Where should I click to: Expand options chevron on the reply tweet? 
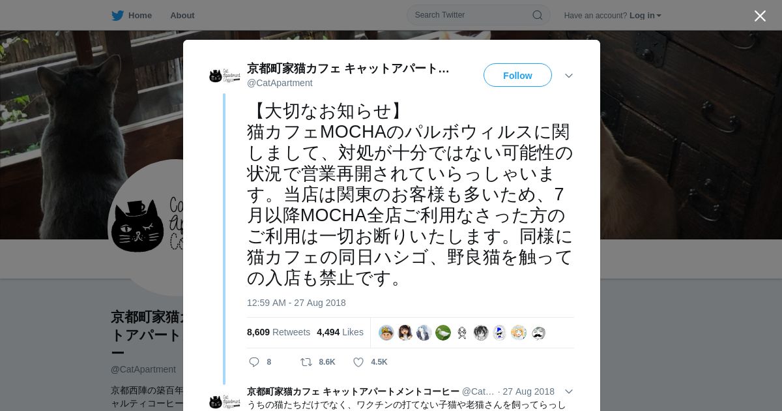[x=569, y=391]
